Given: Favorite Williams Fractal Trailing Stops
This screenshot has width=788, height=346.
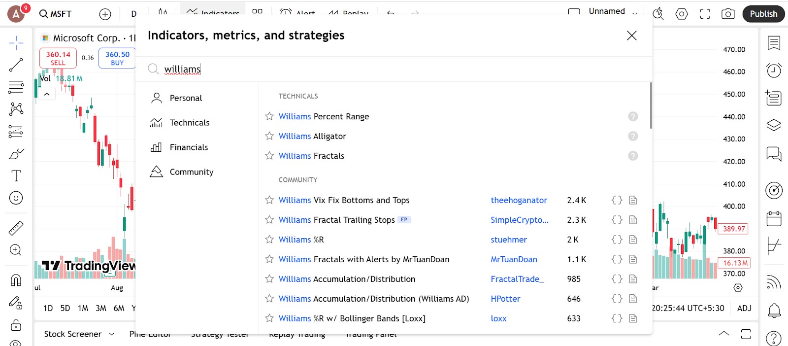Looking at the screenshot, I should (x=269, y=220).
